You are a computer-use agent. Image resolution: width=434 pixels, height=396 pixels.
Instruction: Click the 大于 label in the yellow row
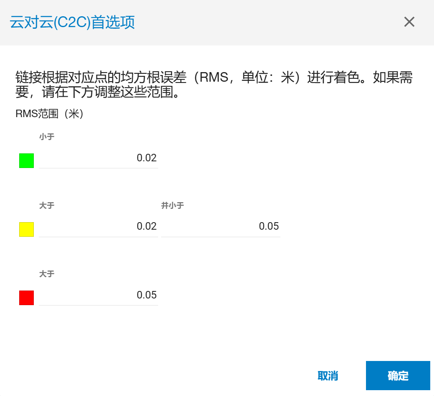point(47,206)
